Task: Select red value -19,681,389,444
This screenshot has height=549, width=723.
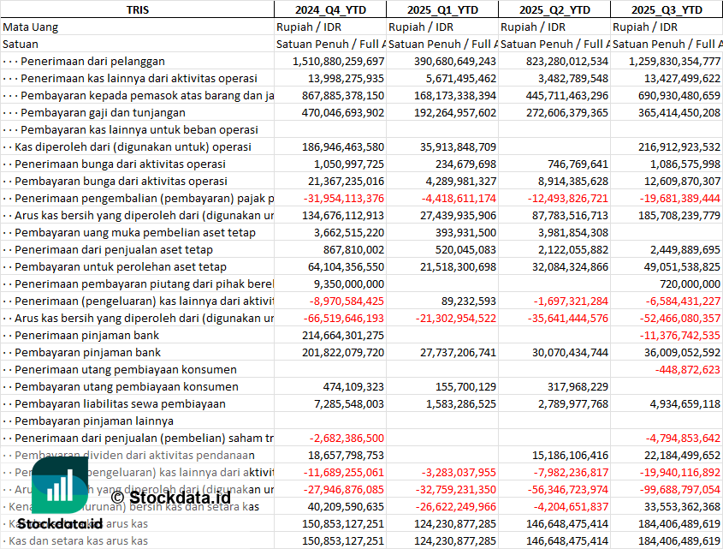Action: tap(680, 198)
